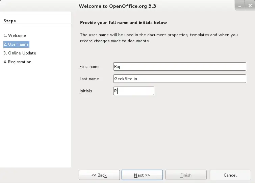Image resolution: width=255 pixels, height=183 pixels.
Task: Click the greyed-out Finish button
Action: [x=186, y=175]
